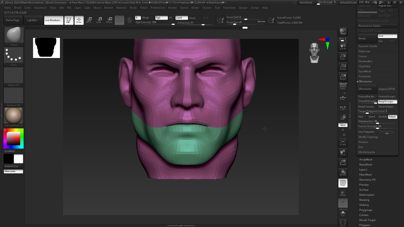Toggle Persp perspective view
The image size is (404, 227).
pyautogui.click(x=343, y=86)
